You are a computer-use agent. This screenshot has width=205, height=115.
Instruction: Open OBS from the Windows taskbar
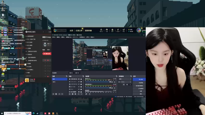coord(41,113)
